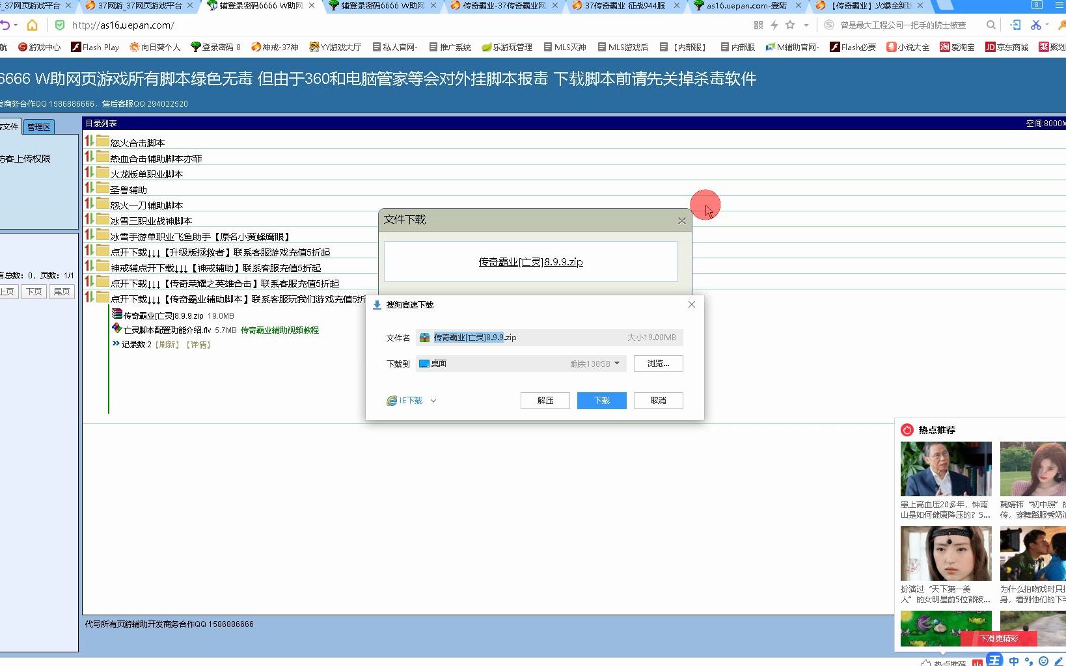Click the scissors screenshot icon
Screen dimensions: 1066x666
pyautogui.click(x=1036, y=25)
